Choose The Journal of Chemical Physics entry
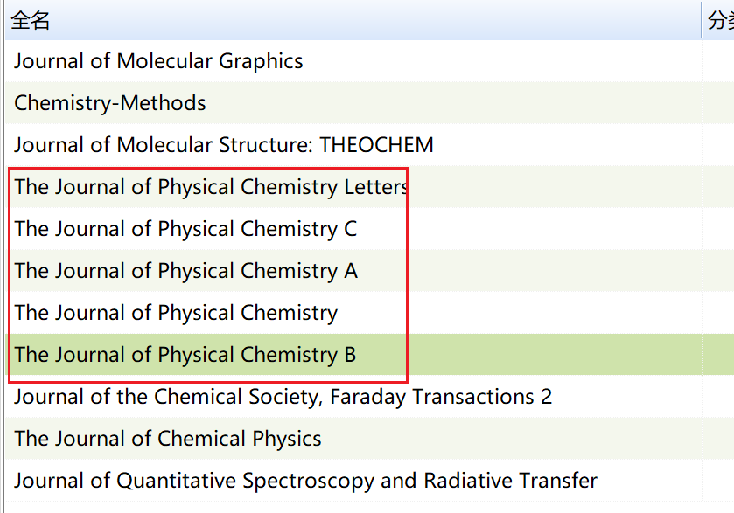This screenshot has height=513, width=734. pyautogui.click(x=168, y=439)
